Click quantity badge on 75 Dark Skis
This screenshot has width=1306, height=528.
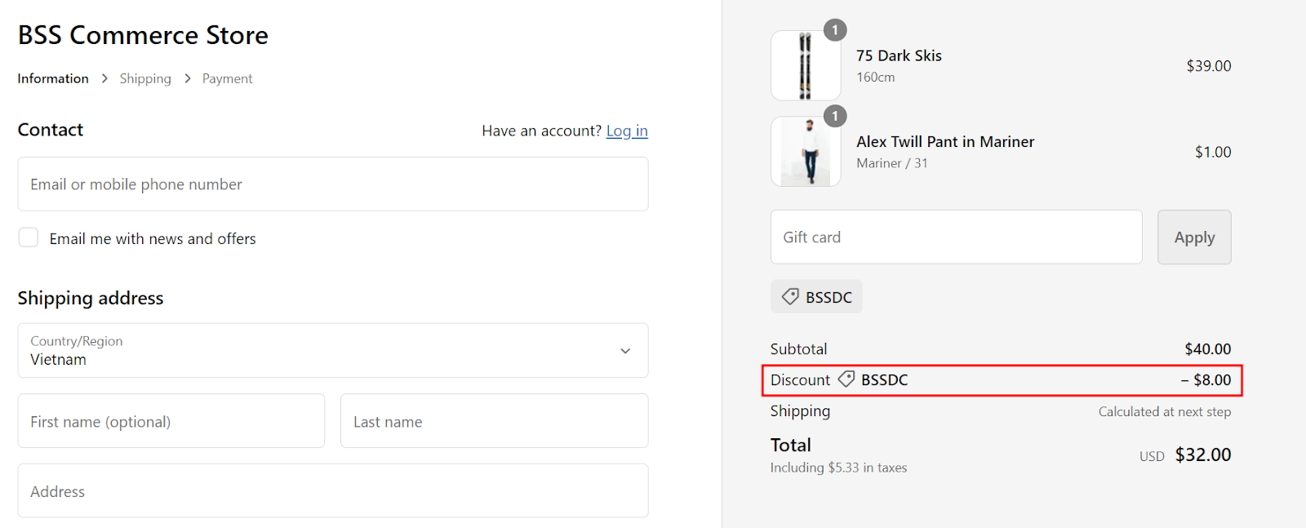[x=834, y=30]
